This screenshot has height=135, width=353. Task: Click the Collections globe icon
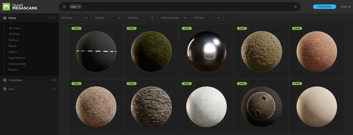[5, 80]
